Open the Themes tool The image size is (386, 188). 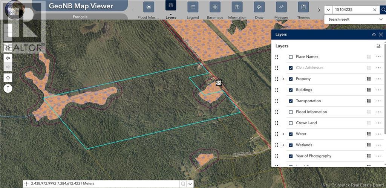(x=303, y=7)
